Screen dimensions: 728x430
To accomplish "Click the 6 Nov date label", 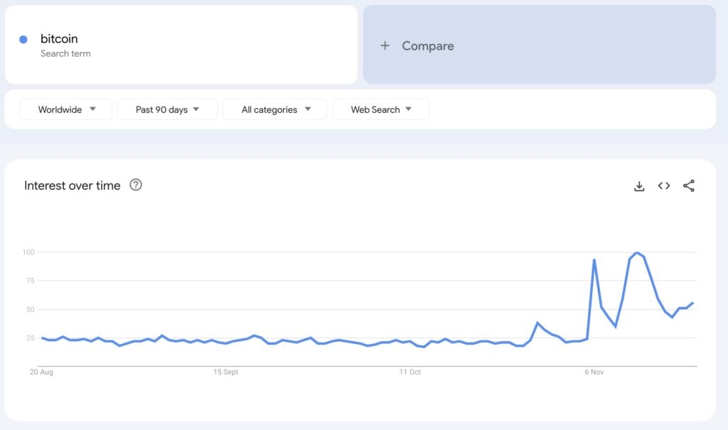I will (595, 372).
